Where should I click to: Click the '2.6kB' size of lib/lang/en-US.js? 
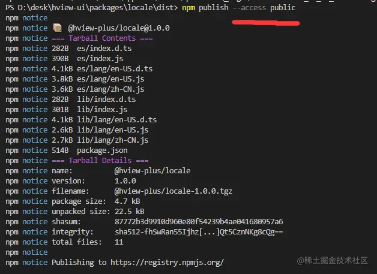click(x=62, y=130)
